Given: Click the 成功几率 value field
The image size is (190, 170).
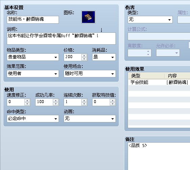Looking at the screenshot, I should (x=44, y=102).
